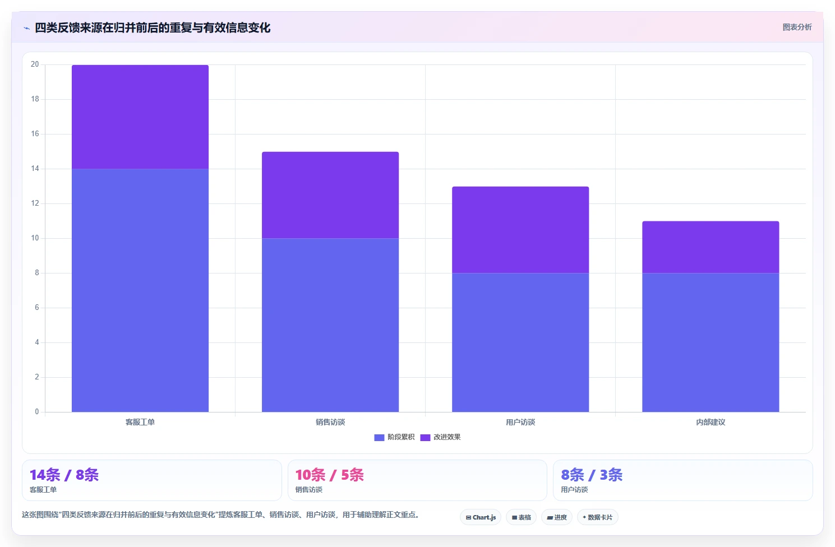Click the 阶段累积 legend text
The height and width of the screenshot is (547, 835).
pos(401,437)
